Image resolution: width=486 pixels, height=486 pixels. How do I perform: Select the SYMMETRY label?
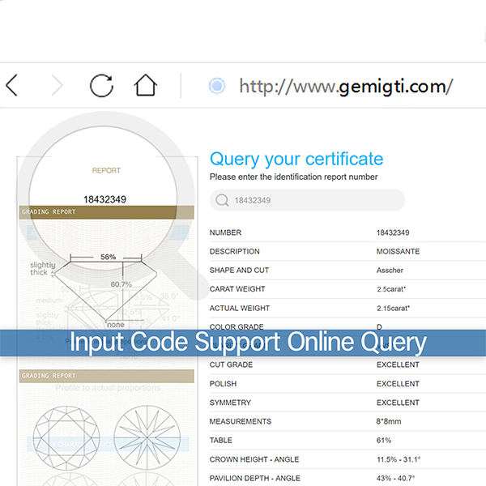tap(230, 403)
